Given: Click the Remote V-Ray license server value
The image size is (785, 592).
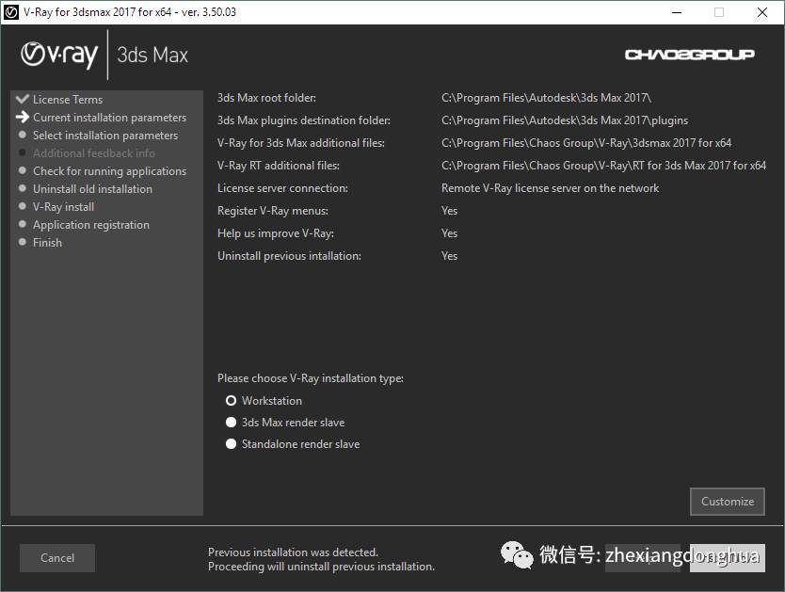Looking at the screenshot, I should [x=551, y=188].
